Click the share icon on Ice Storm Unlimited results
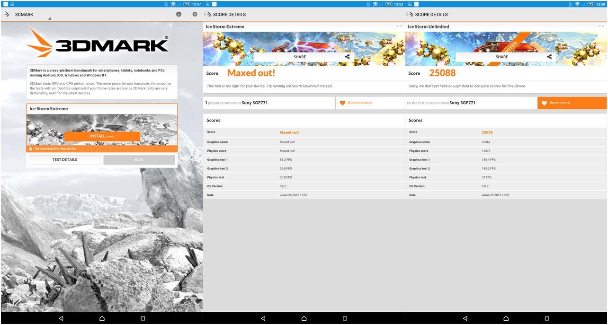This screenshot has height=325, width=608. 549,57
